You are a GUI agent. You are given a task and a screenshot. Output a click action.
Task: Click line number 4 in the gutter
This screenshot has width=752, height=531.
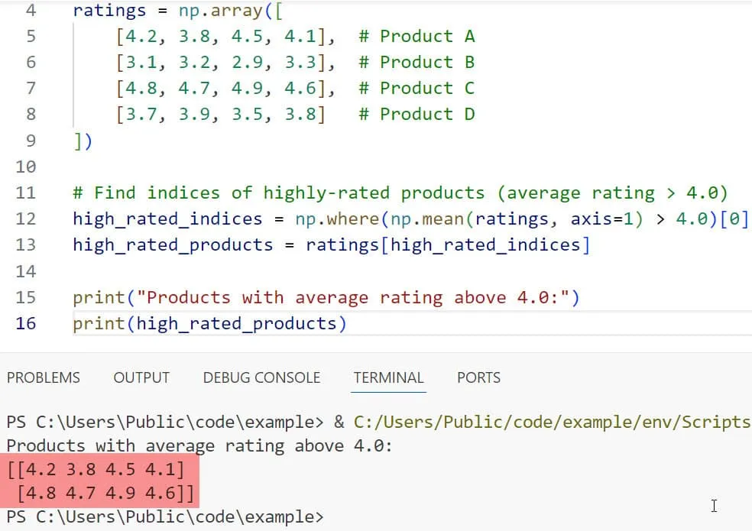pos(30,11)
